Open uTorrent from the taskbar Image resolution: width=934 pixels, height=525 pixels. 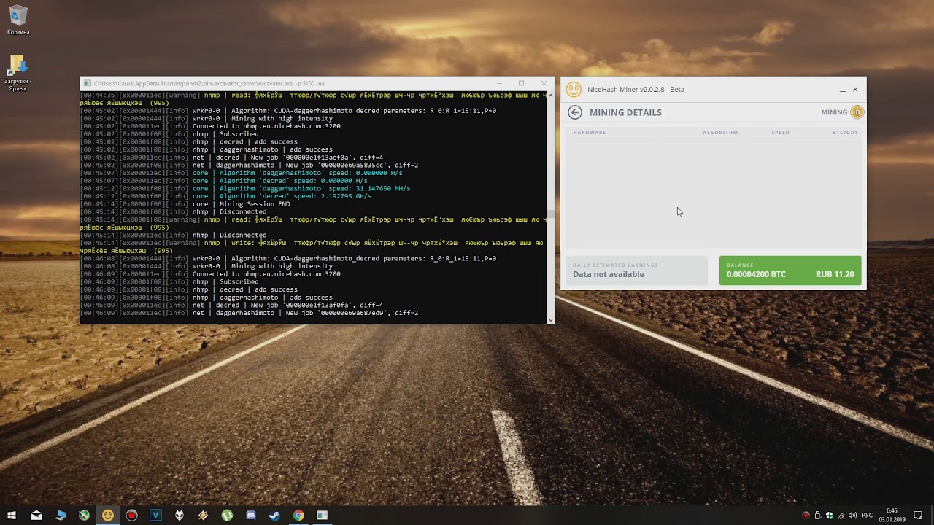coord(227,515)
